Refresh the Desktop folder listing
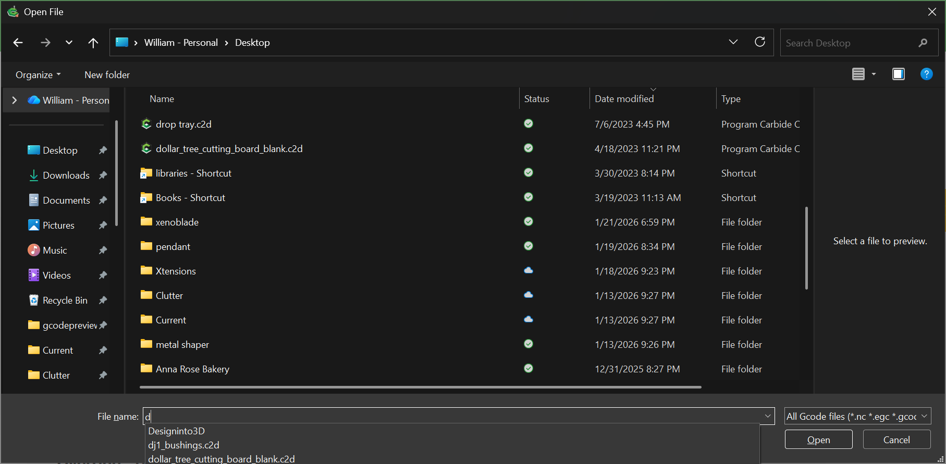The height and width of the screenshot is (464, 946). click(x=759, y=42)
